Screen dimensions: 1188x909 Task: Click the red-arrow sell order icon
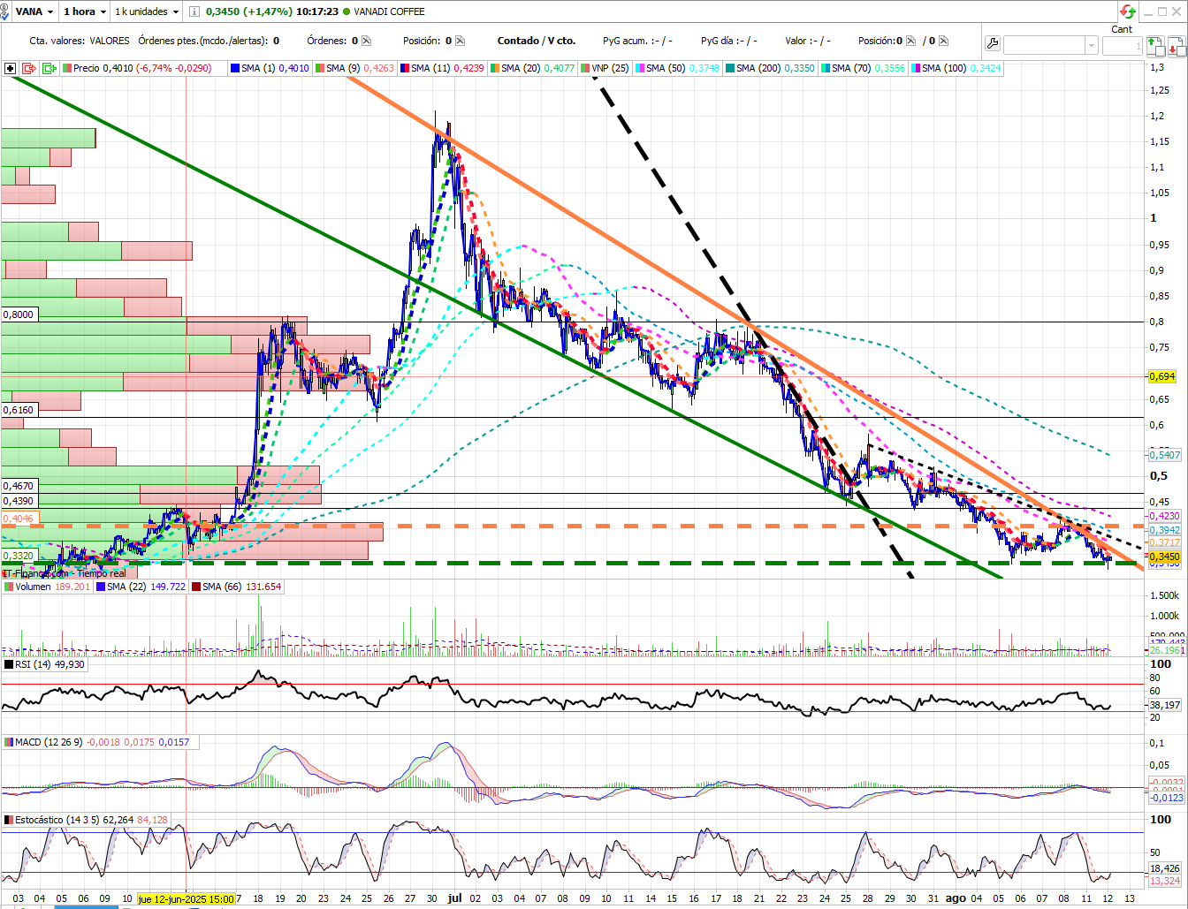tap(1177, 45)
